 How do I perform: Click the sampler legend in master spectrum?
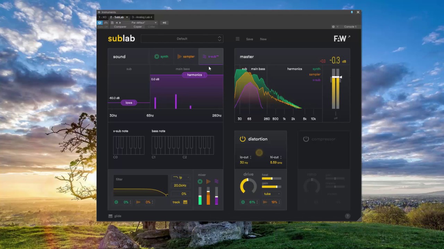tap(315, 74)
